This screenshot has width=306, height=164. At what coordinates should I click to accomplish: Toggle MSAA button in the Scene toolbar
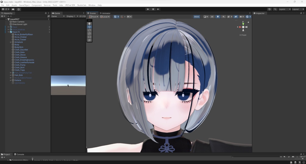tap(197, 17)
